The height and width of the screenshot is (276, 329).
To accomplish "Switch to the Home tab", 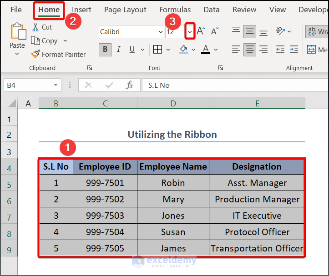I will click(49, 10).
